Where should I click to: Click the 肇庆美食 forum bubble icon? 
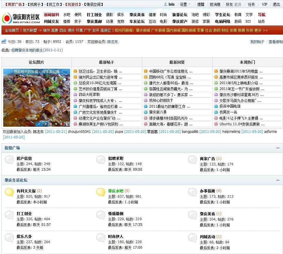(193, 215)
